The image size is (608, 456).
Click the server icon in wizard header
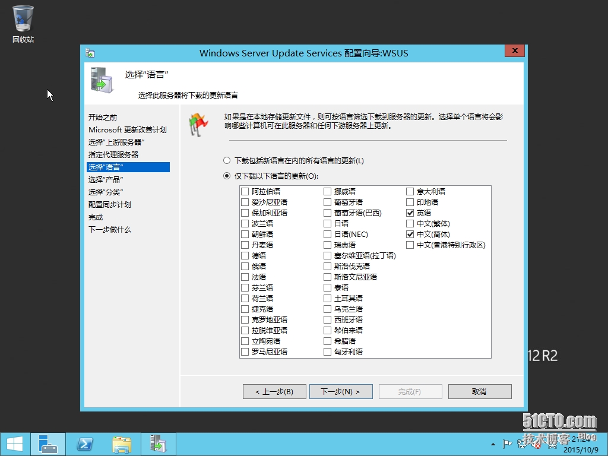102,80
